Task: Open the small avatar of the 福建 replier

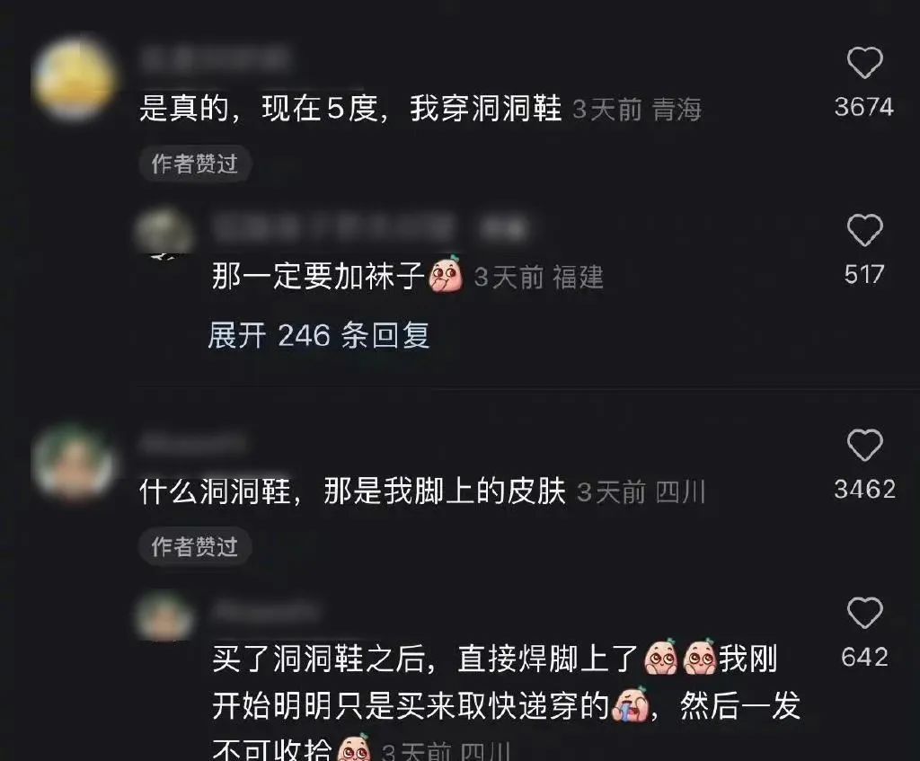Action: coord(164,232)
